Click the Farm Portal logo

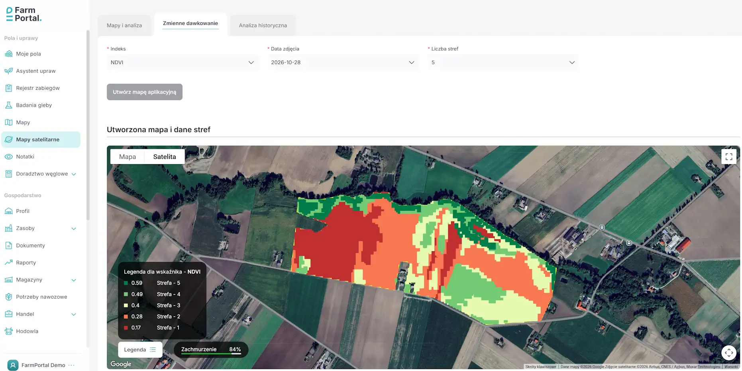click(x=24, y=14)
